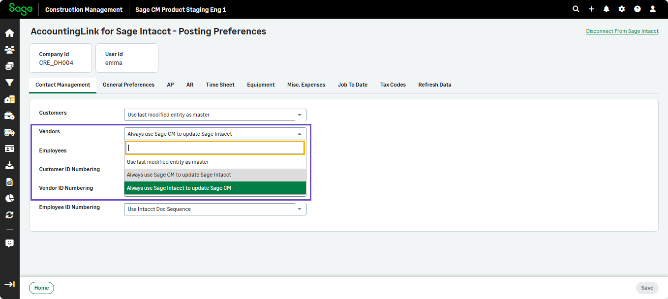The image size is (668, 299).
Task: Open the AP tab
Action: click(170, 85)
